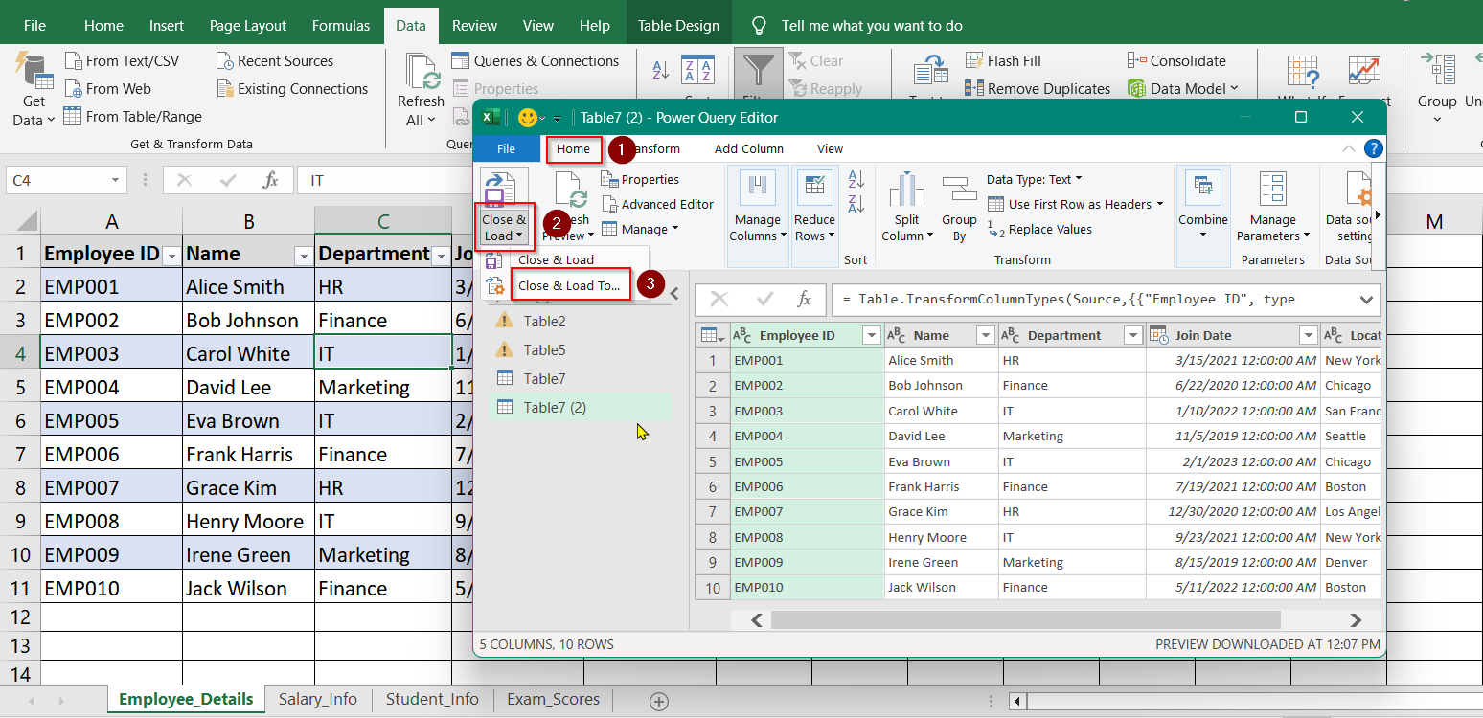1483x718 pixels.
Task: Expand the Power Query formula bar
Action: coord(1366,300)
